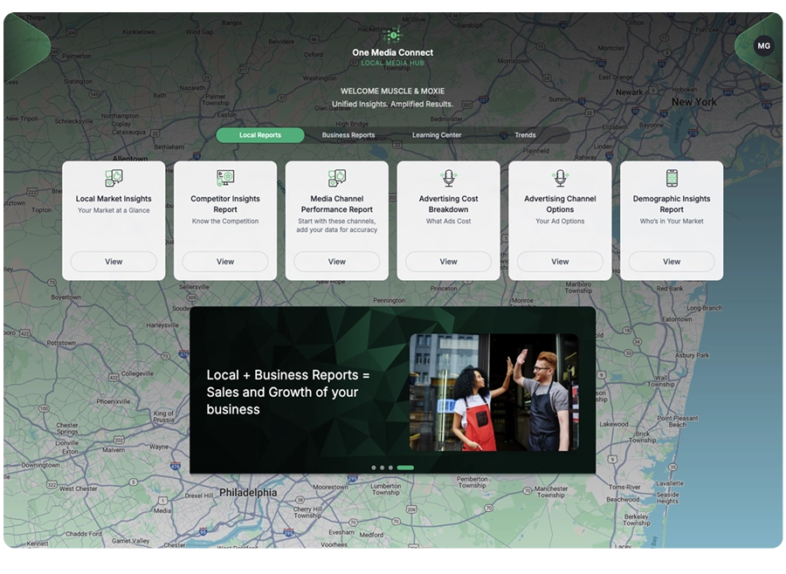Viewport: 786px width, 574px height.
Task: Click the 'One Media Connect' title text
Action: [392, 52]
